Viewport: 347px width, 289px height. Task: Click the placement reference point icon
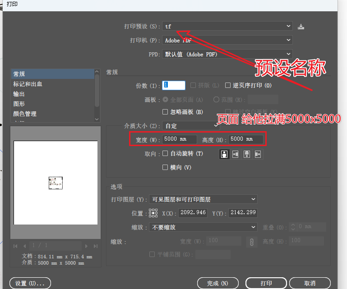click(x=153, y=213)
